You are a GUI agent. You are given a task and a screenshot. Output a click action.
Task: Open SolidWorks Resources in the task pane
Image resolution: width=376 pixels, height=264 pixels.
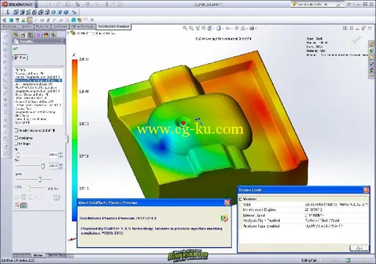click(372, 44)
